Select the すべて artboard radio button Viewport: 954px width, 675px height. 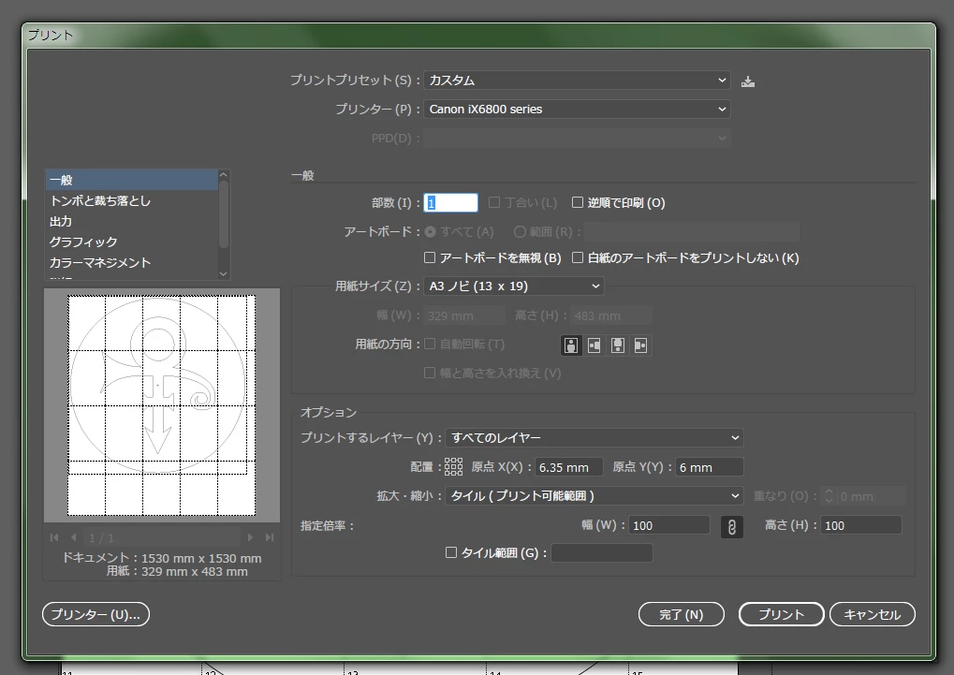[x=430, y=232]
